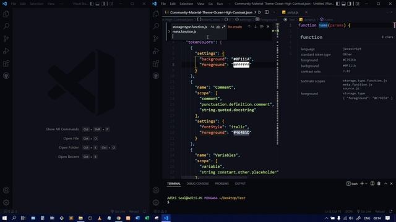Viewport: 396px width, 222px height.
Task: Close the find widget
Action: 268,27
